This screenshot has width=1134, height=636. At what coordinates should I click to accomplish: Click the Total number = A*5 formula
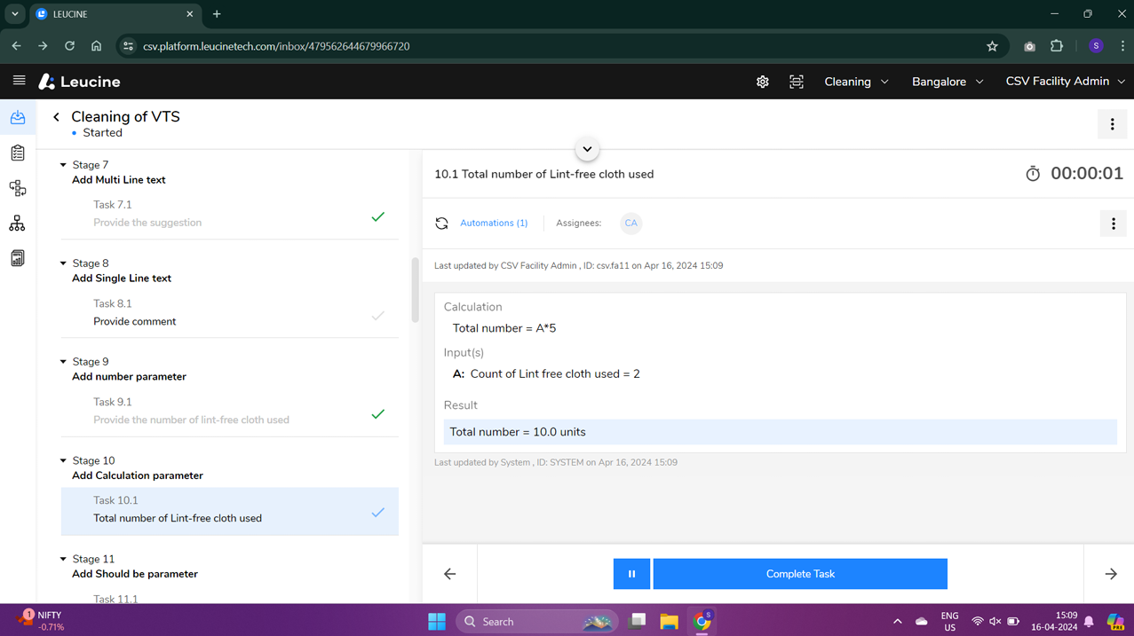click(504, 328)
